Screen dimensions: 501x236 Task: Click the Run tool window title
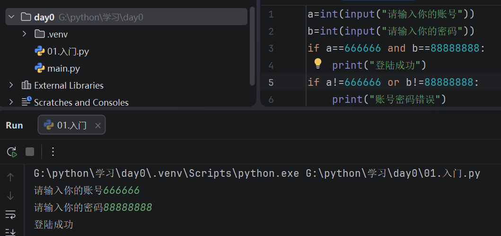(14, 125)
